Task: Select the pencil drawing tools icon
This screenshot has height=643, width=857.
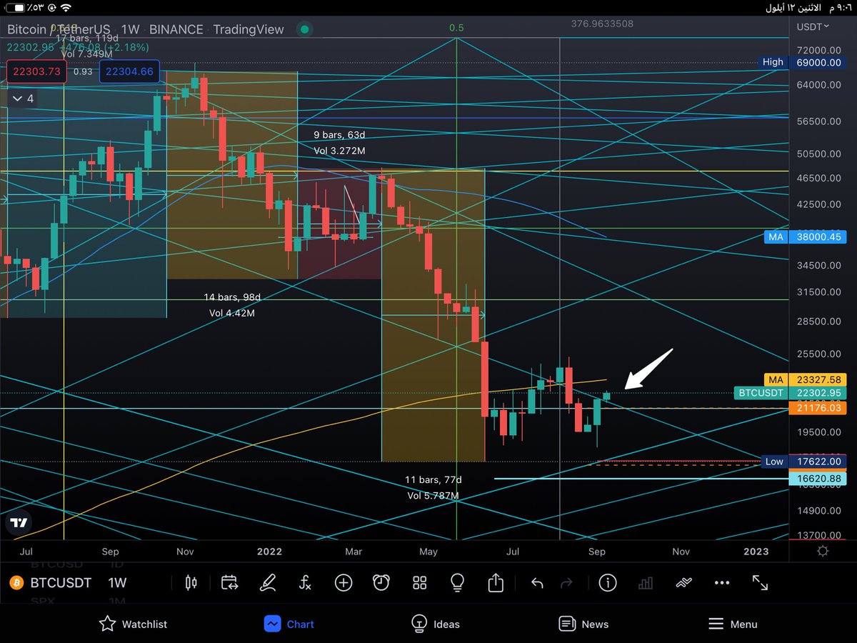Action: tap(268, 583)
